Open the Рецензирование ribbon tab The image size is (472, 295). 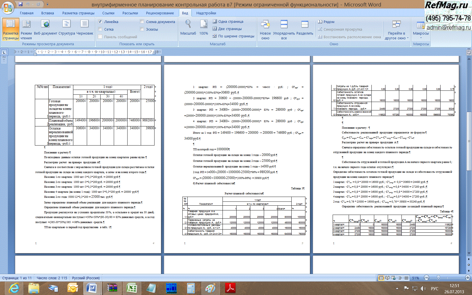click(x=160, y=13)
